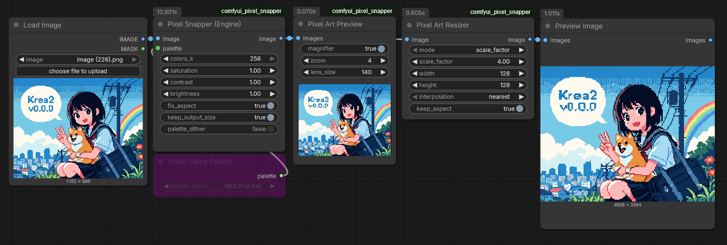Open image file dropdown showing image (226).png
Screen dimensions: 727x245
click(78, 60)
